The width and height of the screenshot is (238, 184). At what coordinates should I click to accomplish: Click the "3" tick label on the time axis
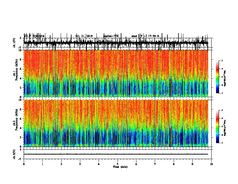[x=80, y=164]
